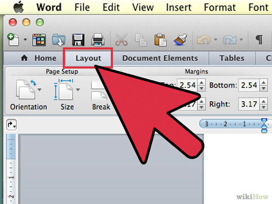
Task: Click the New Blank Document icon
Action: pos(13,39)
